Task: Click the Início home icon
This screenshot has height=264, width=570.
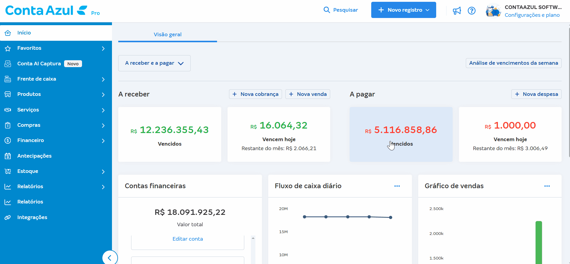Action: (8, 33)
